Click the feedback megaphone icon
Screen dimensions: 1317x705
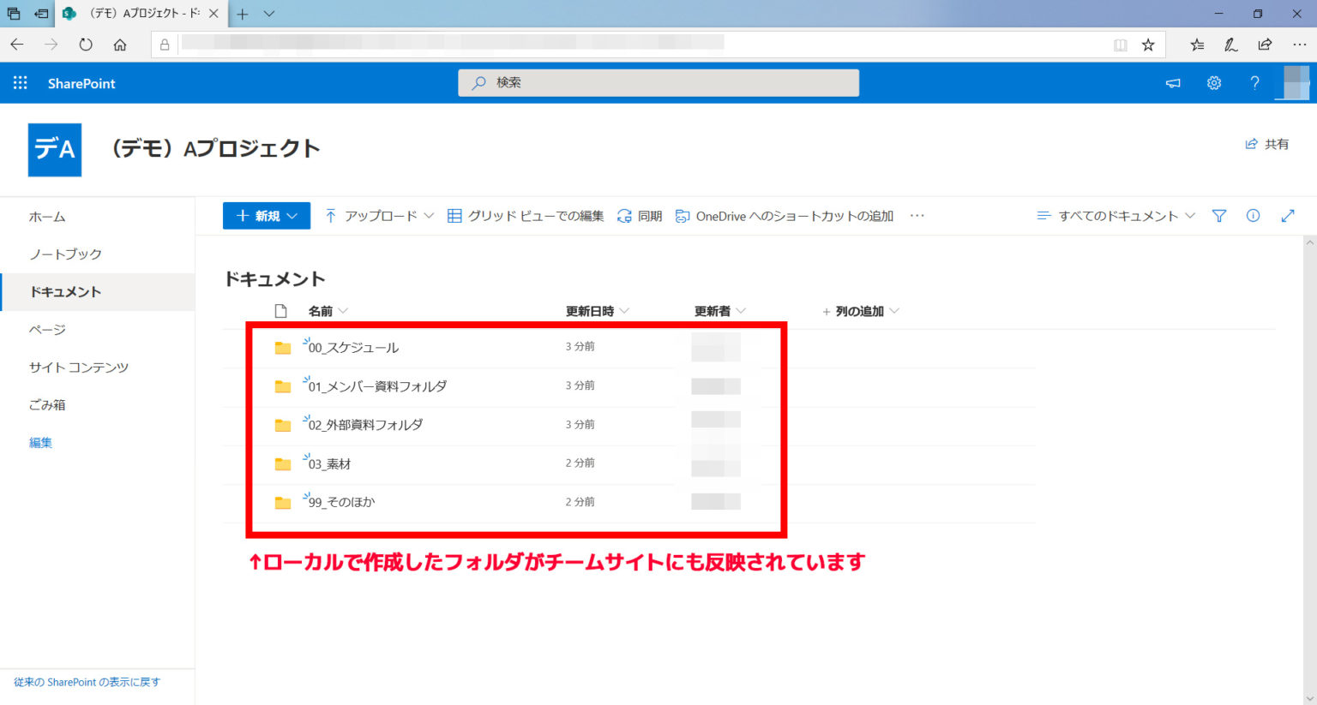pos(1173,83)
